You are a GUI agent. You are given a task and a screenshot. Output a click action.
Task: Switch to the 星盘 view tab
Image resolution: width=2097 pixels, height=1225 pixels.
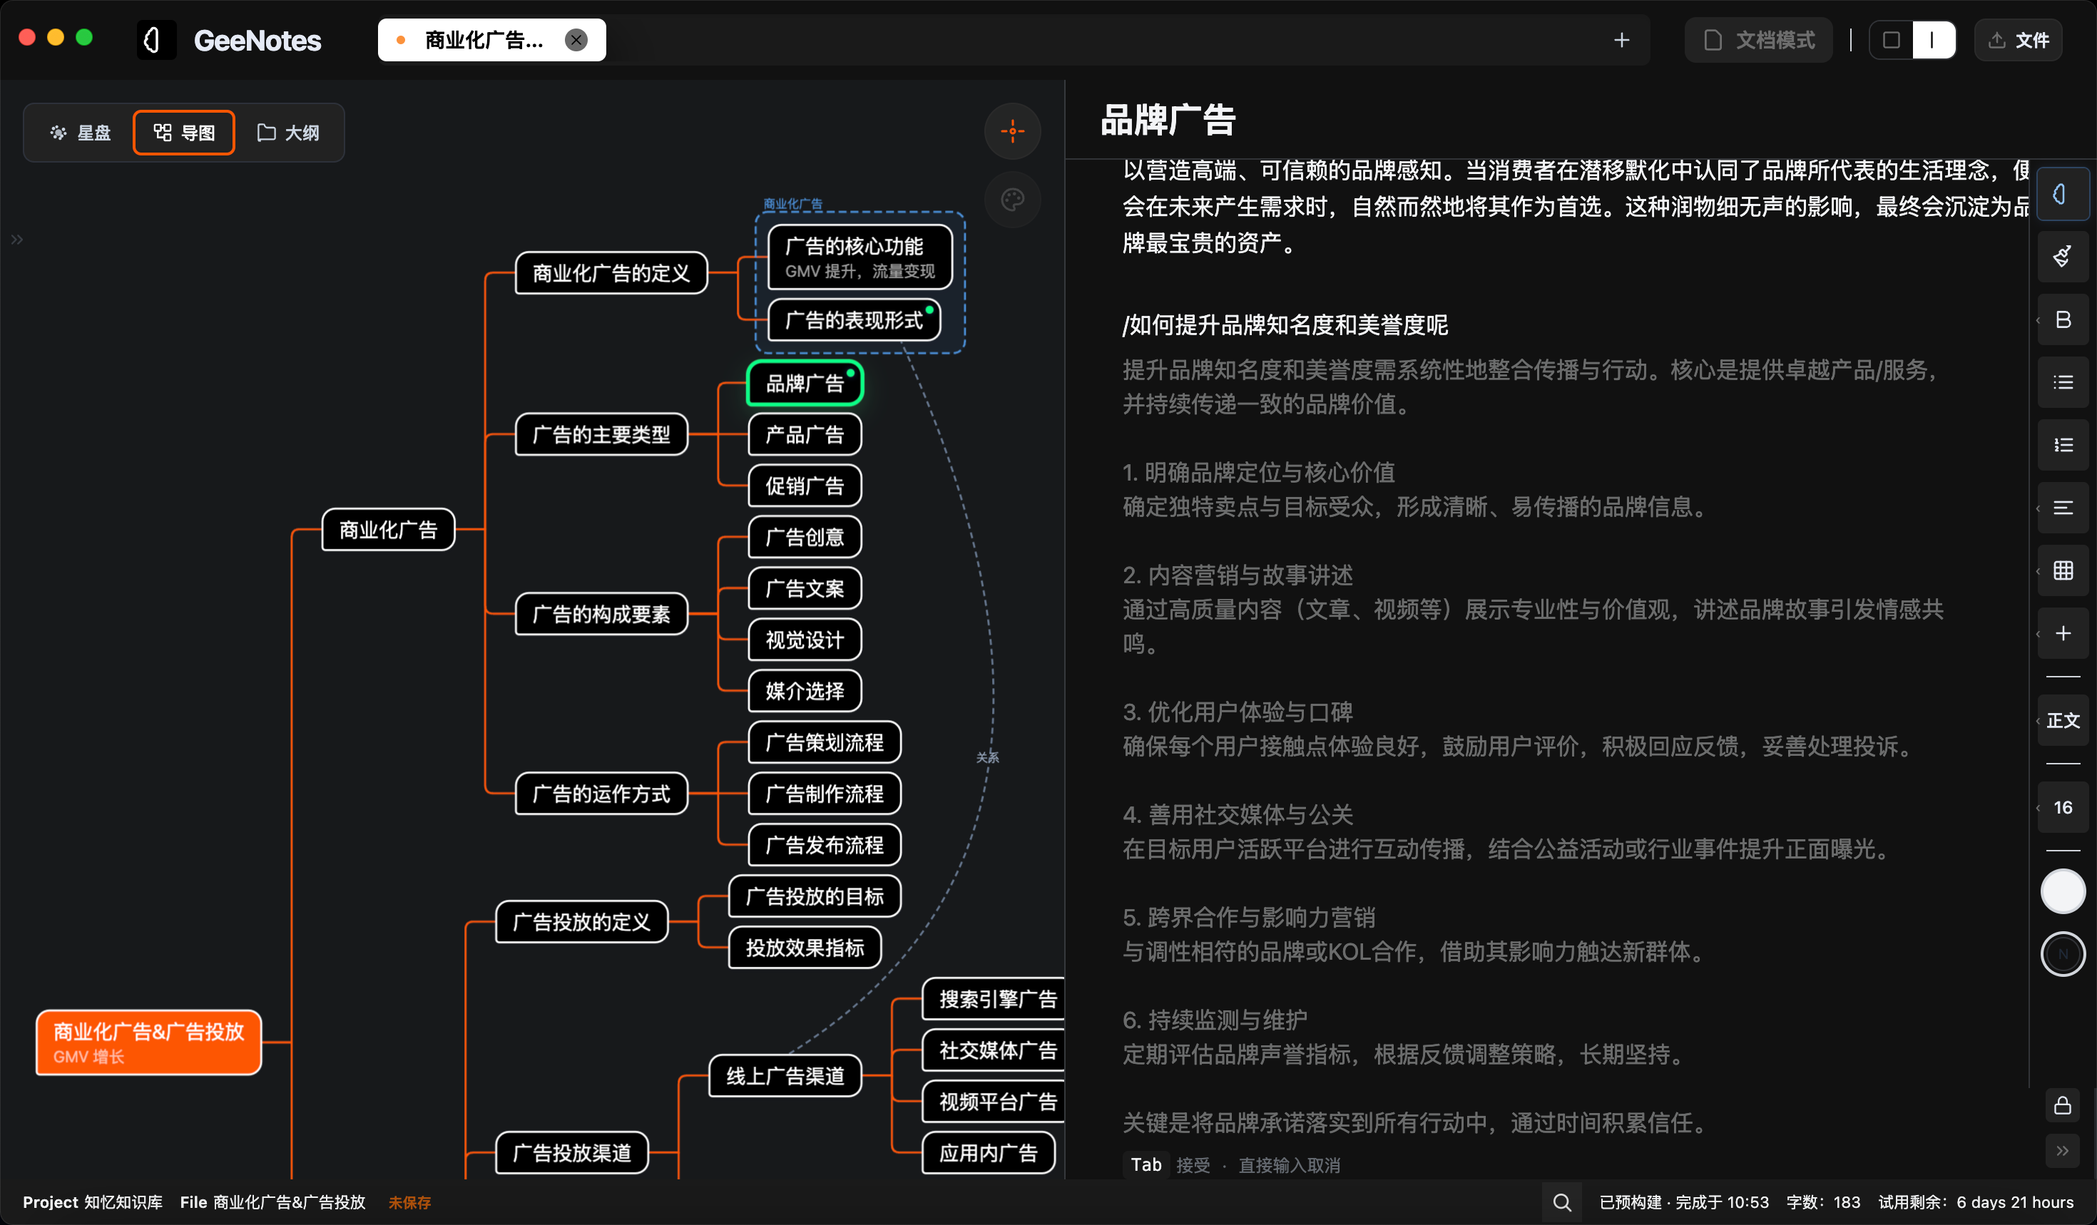point(80,132)
